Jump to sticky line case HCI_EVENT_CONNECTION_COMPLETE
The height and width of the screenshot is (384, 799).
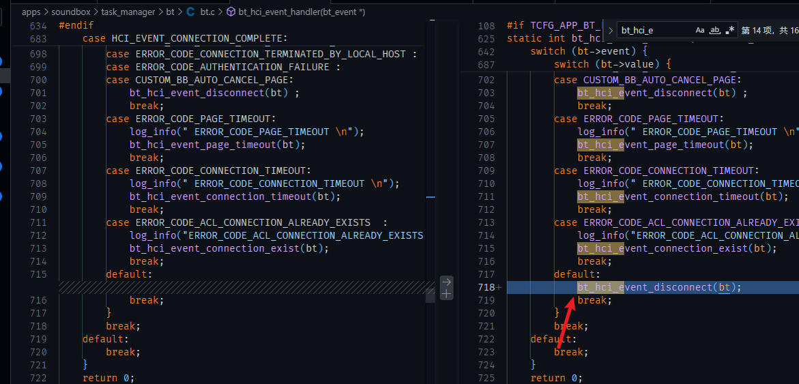pos(185,39)
